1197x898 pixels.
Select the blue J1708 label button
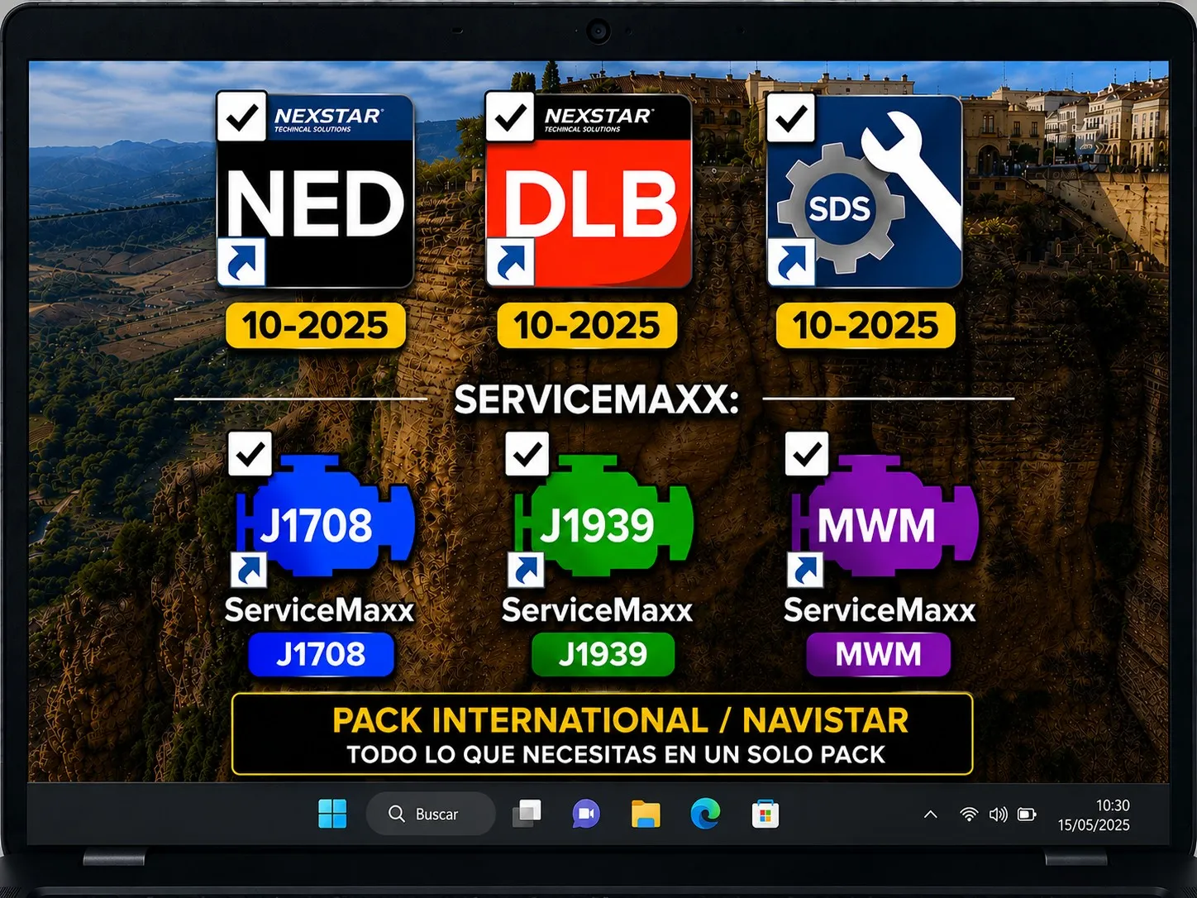click(321, 655)
